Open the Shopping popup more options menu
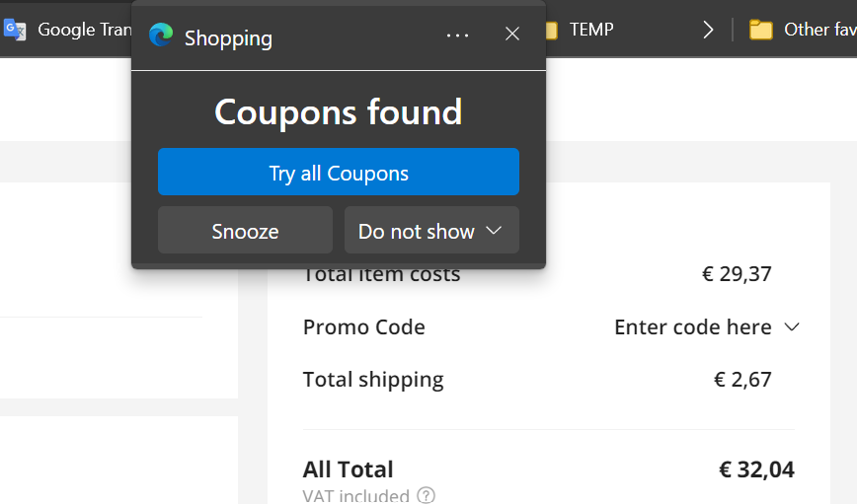 click(457, 36)
